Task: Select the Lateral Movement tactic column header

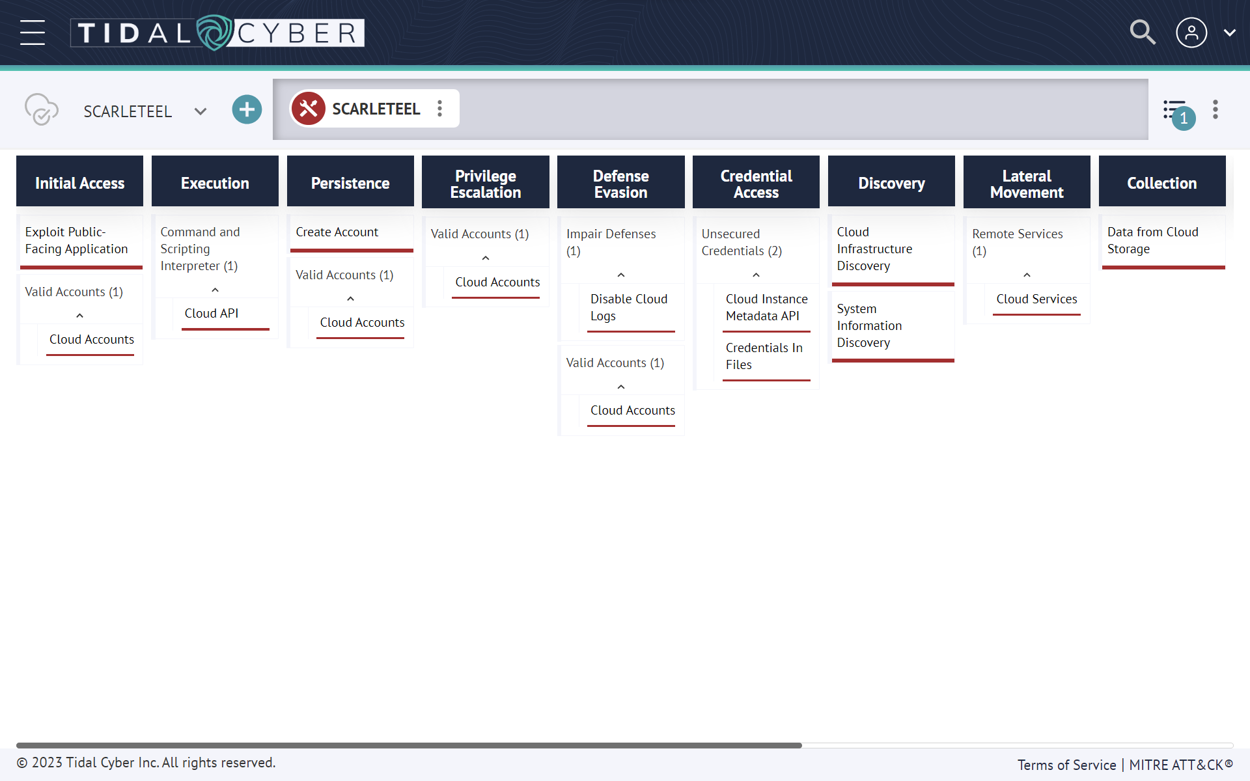Action: (1027, 182)
